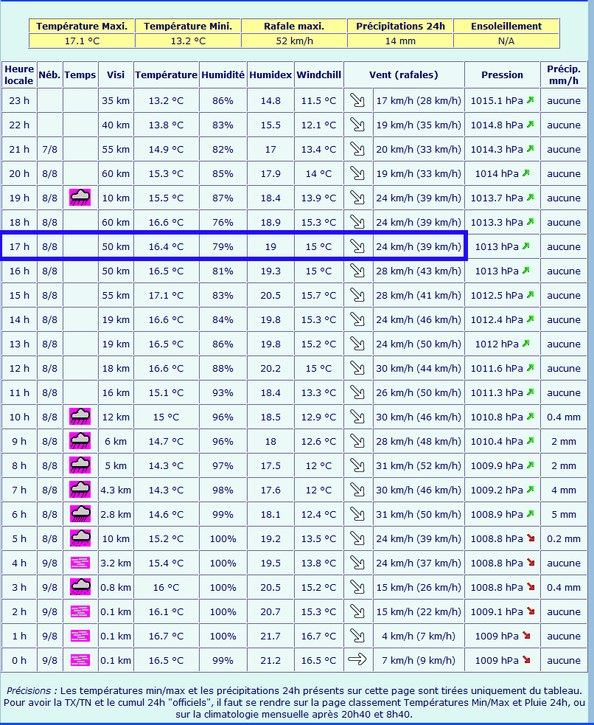The width and height of the screenshot is (594, 725).
Task: Click the fog icon in the 4 h row
Action: (x=80, y=563)
